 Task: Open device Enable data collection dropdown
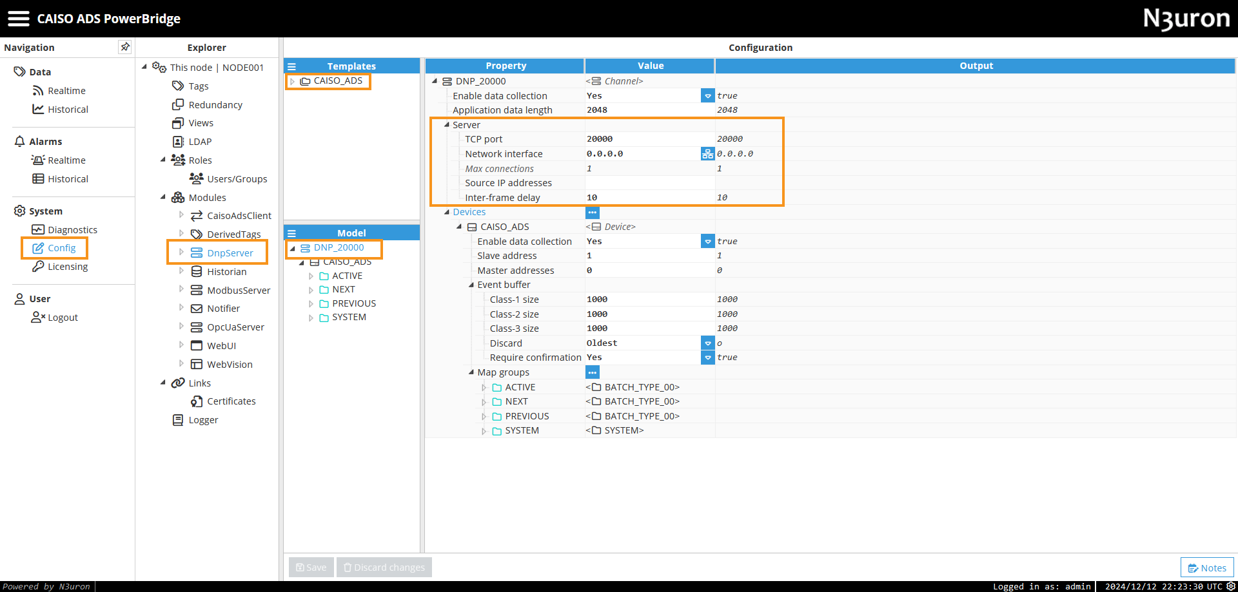click(x=708, y=242)
